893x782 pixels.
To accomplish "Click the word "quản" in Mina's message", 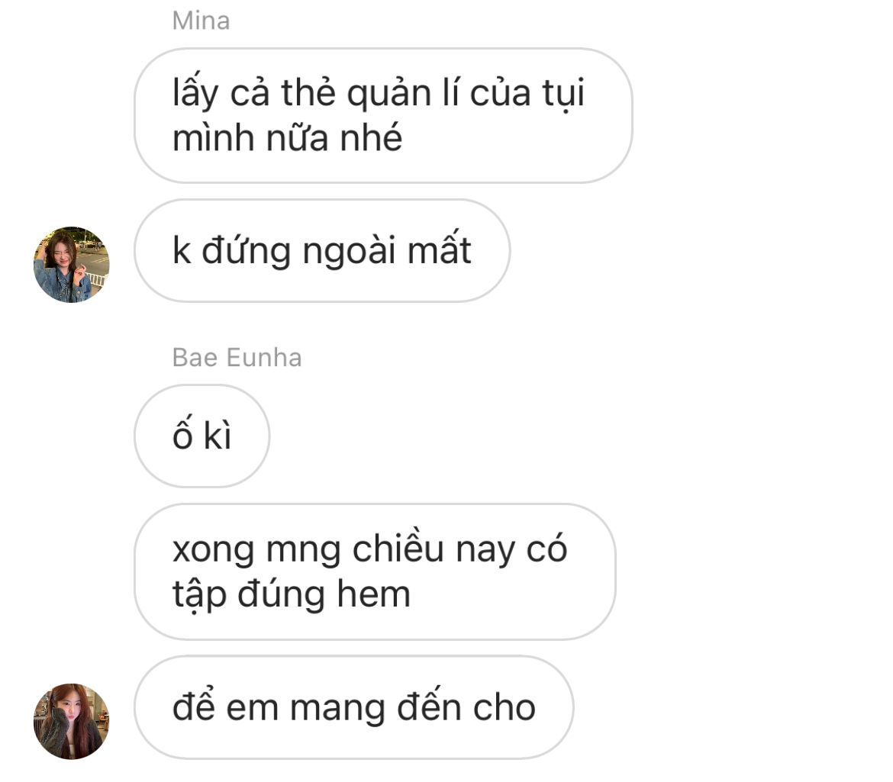I will 389,93.
